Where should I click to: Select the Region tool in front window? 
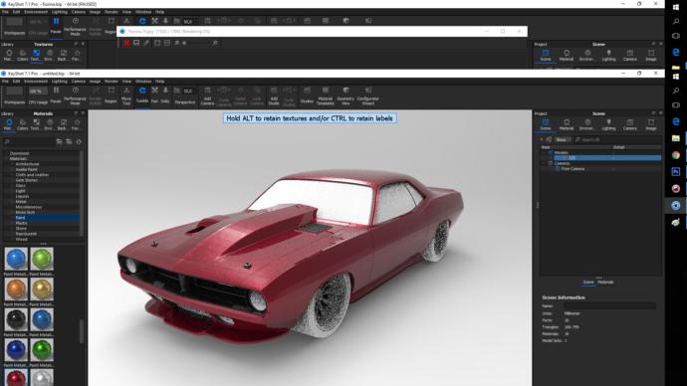coord(111,95)
